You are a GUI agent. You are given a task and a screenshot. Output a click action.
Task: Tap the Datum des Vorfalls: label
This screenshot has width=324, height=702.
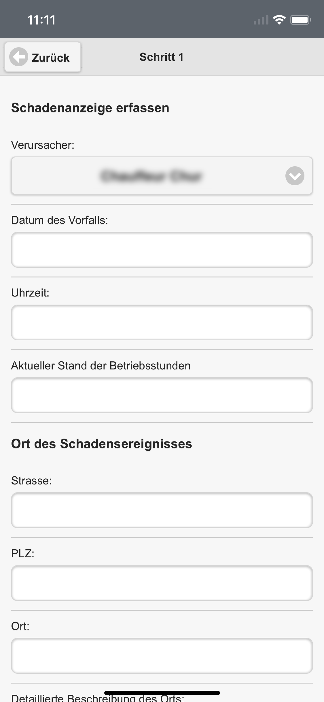(x=59, y=220)
